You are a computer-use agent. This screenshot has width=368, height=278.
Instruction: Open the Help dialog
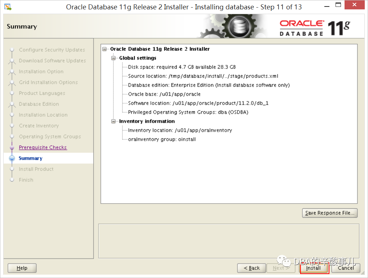pyautogui.click(x=22, y=268)
